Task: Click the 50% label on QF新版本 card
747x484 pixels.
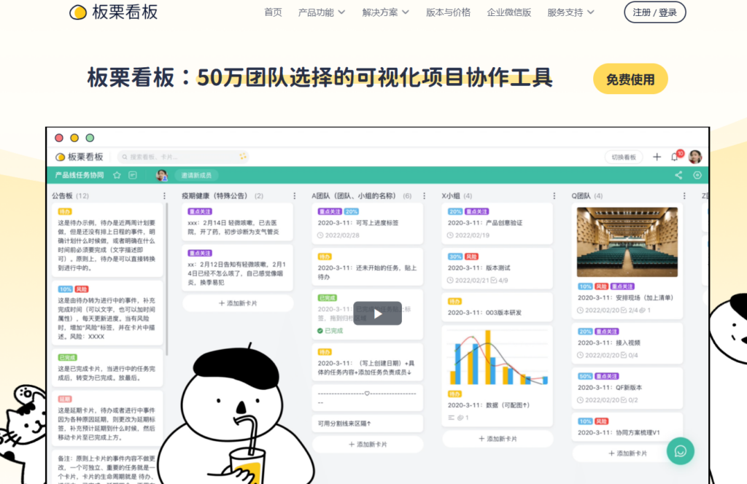Action: 585,376
